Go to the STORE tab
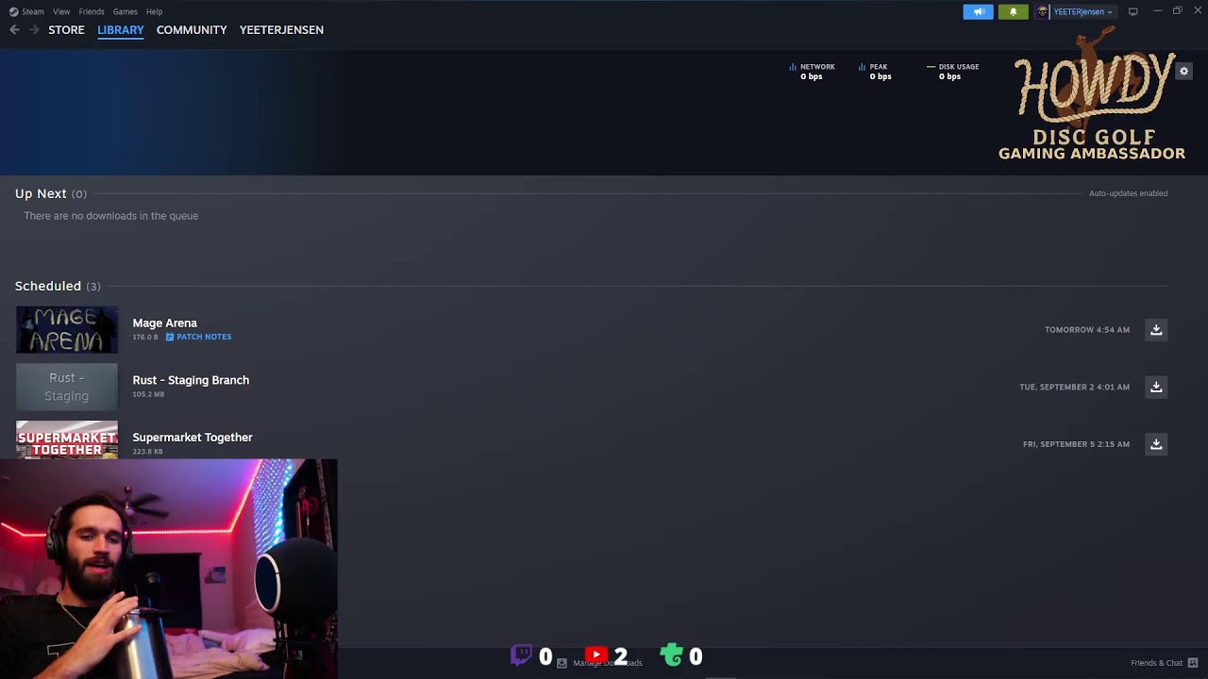This screenshot has height=679, width=1208. pos(66,30)
